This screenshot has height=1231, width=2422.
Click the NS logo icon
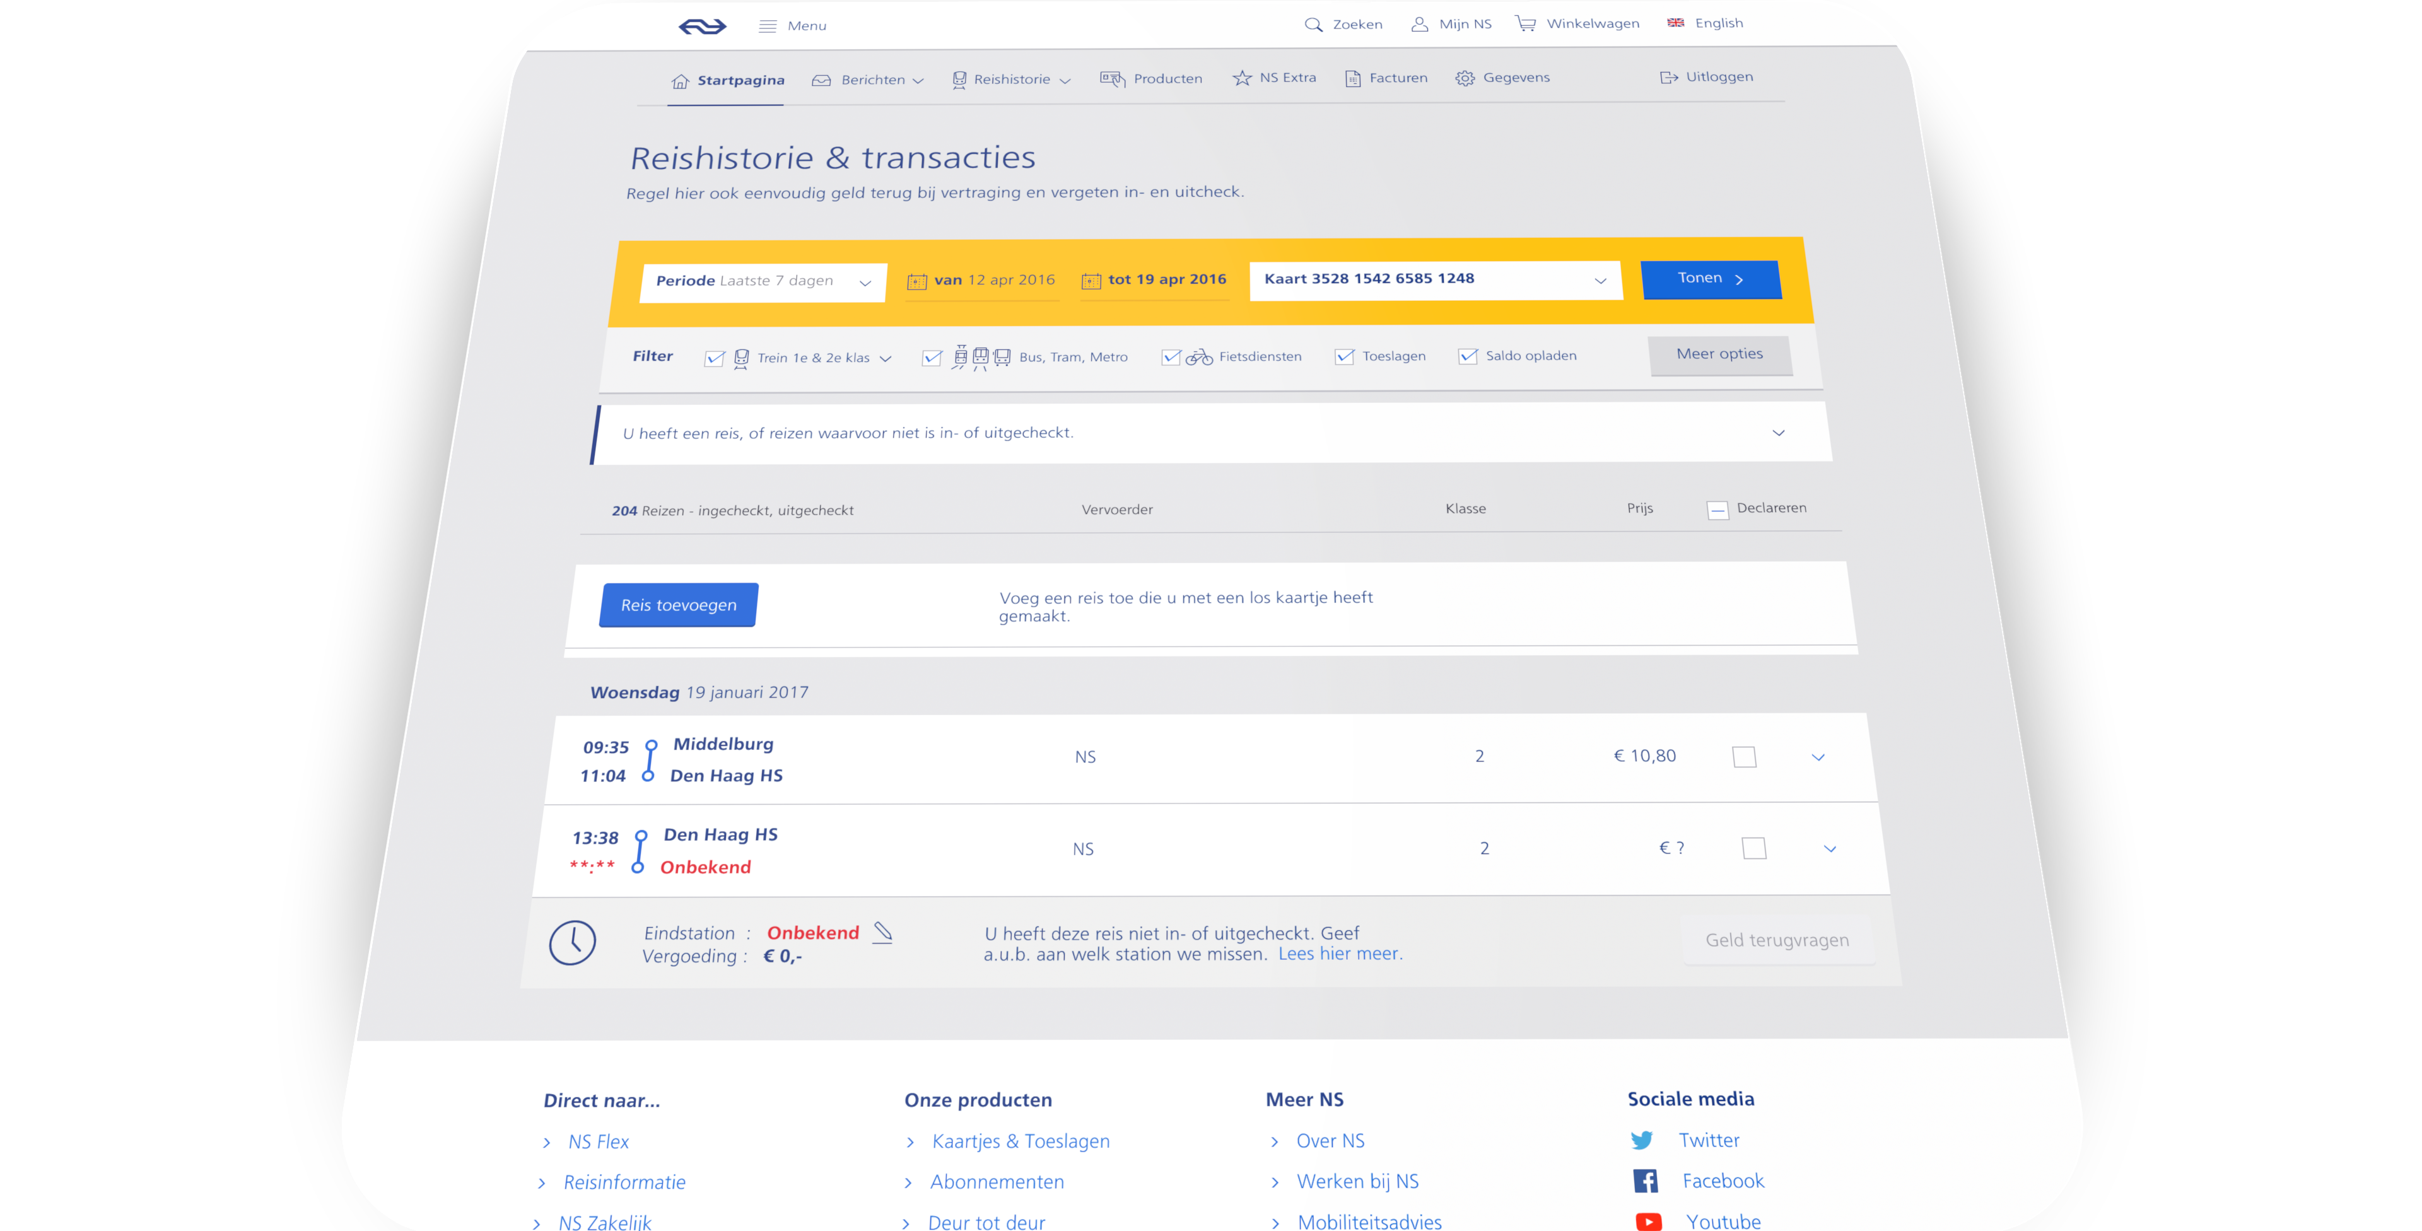pyautogui.click(x=703, y=26)
